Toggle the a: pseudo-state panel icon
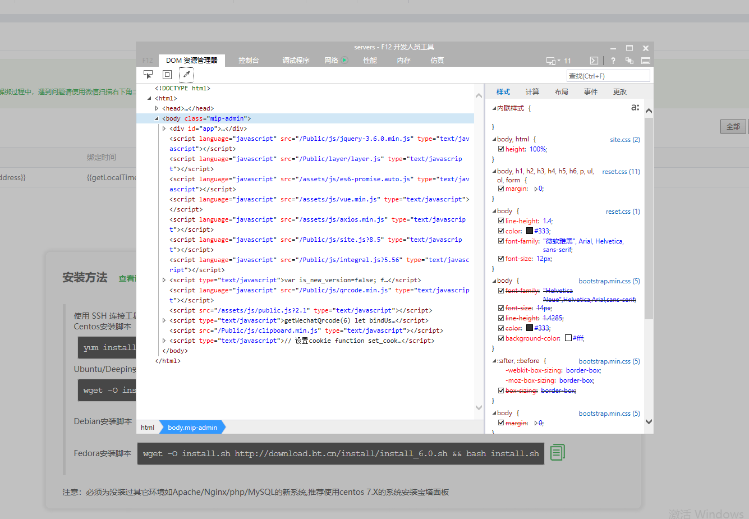The height and width of the screenshot is (519, 749). point(635,107)
